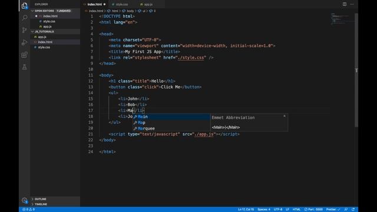The width and height of the screenshot is (377, 212).
Task: Click the <Main>|</Main> preview text
Action: click(226, 127)
